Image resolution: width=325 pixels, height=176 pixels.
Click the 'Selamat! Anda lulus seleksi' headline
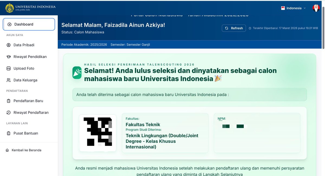click(x=180, y=75)
